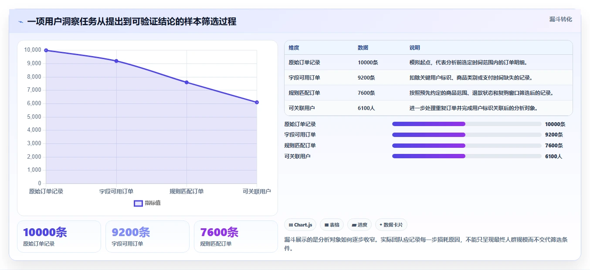Click the zigzag icon beside the page title
This screenshot has height=270, width=590.
pyautogui.click(x=20, y=22)
